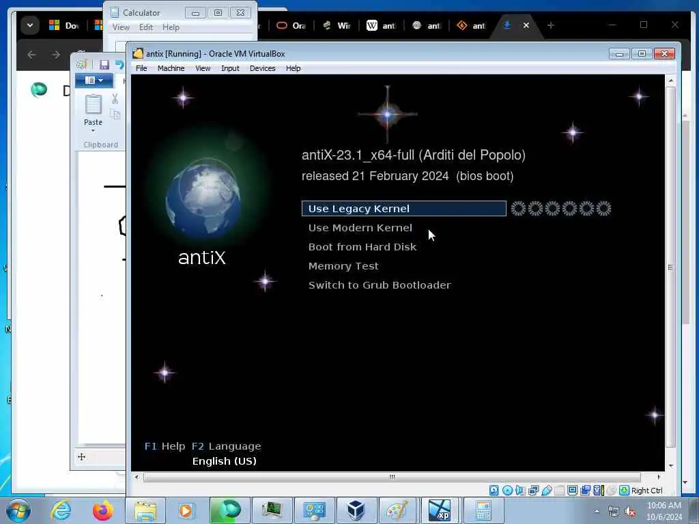Click VM horizontal scrollbar right arrow

(659, 477)
